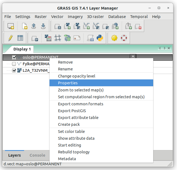Open Python editor icon
The image size is (177, 170).
pos(100,38)
